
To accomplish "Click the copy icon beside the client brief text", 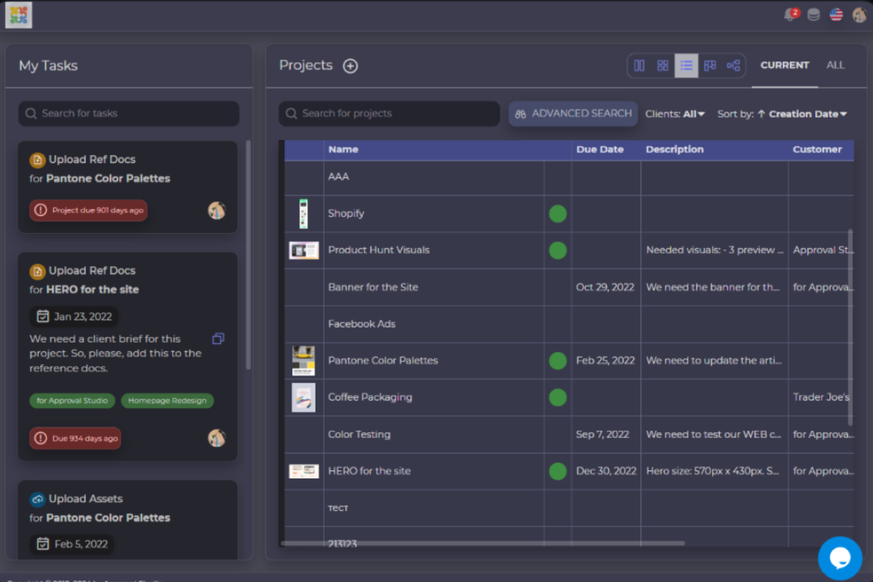I will coord(218,338).
